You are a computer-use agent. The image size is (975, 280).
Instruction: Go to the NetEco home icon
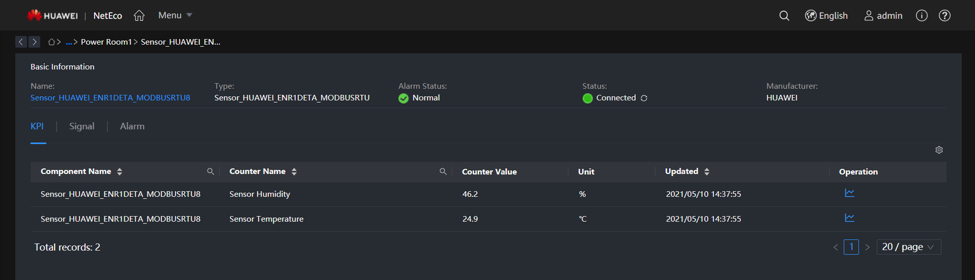point(139,16)
